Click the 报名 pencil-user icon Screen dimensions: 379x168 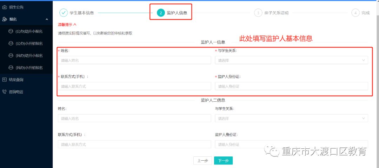(x=5, y=19)
